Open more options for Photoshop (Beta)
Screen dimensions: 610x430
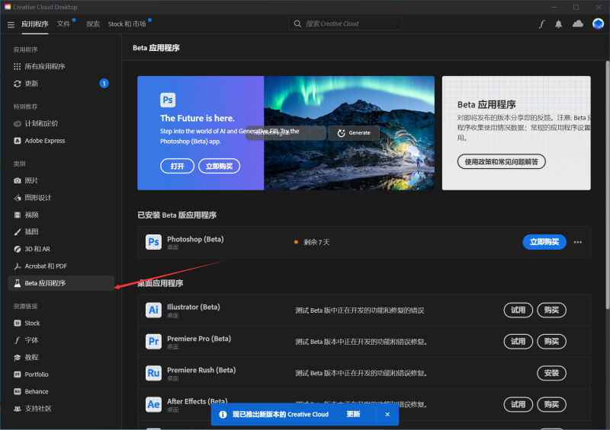578,242
